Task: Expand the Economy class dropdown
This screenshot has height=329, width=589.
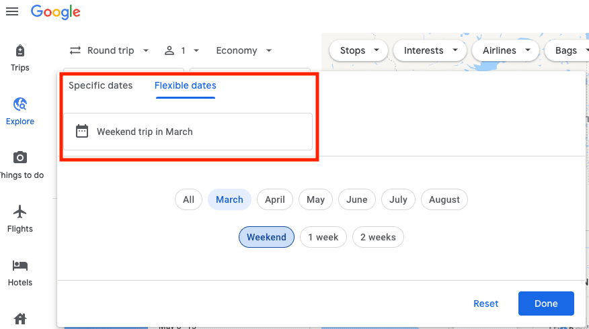Action: pyautogui.click(x=244, y=50)
